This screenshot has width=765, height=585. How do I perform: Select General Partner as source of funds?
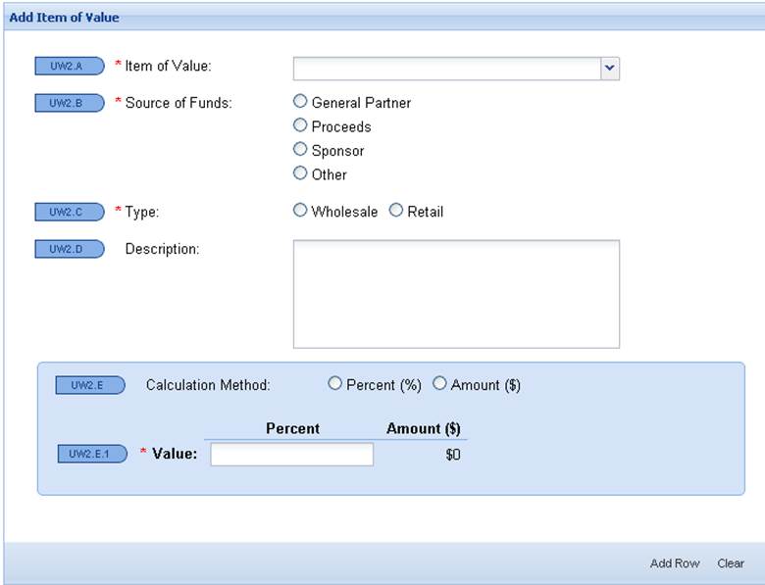(x=301, y=101)
